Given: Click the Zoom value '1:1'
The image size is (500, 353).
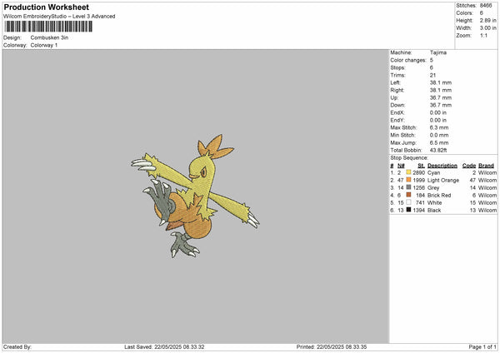Looking at the screenshot, I should 483,35.
